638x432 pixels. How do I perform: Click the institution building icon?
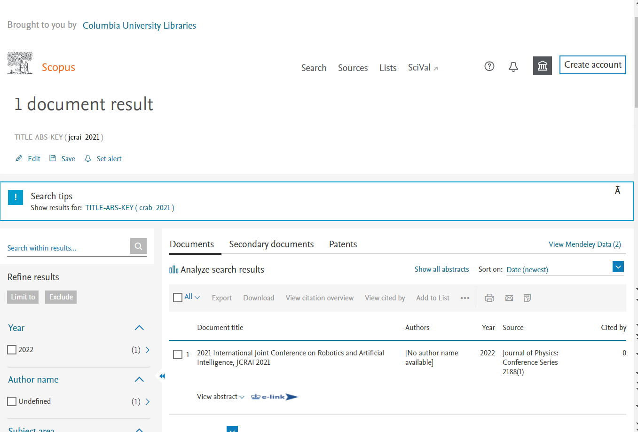(x=543, y=66)
